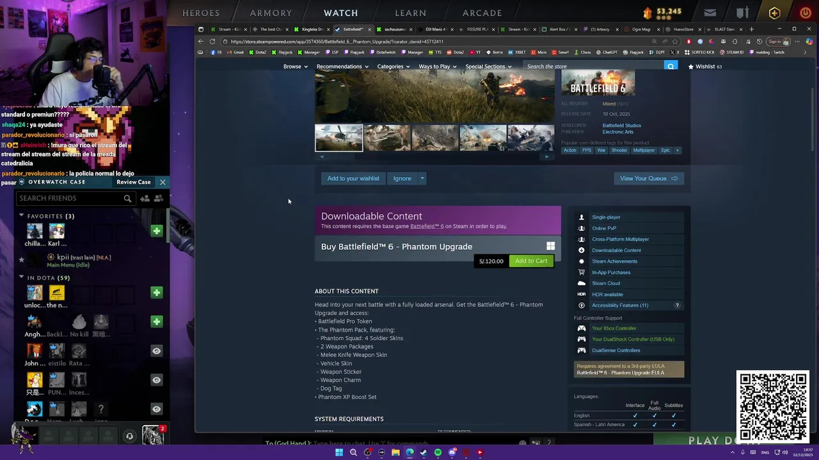Click the 'Xbox Controllers' support entry
The height and width of the screenshot is (460, 819).
tap(614, 328)
